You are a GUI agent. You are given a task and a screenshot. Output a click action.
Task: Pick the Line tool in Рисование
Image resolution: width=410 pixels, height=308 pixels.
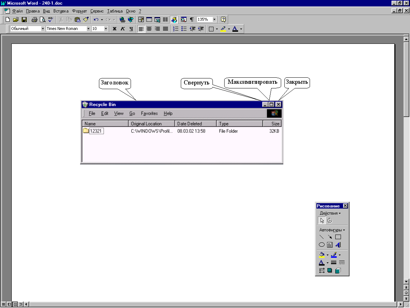click(x=322, y=237)
